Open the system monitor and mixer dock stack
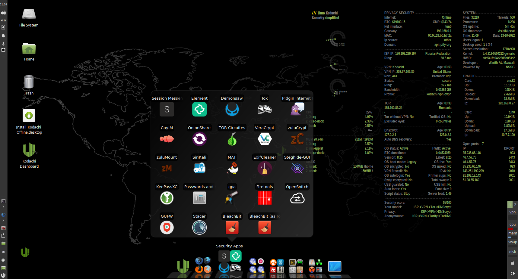The height and width of the screenshot is (279, 518). tap(296, 266)
